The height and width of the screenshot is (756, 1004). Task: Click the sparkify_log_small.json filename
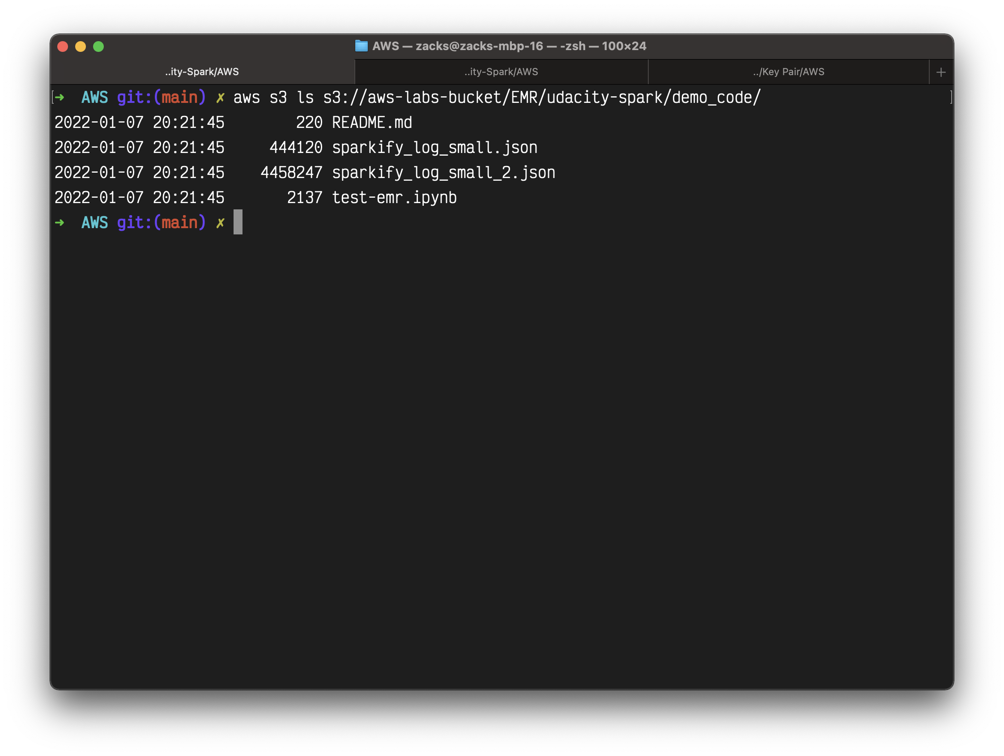(434, 148)
